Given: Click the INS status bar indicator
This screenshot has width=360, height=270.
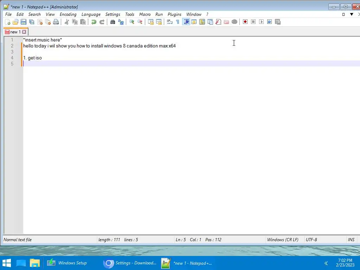Looking at the screenshot, I should [351, 240].
